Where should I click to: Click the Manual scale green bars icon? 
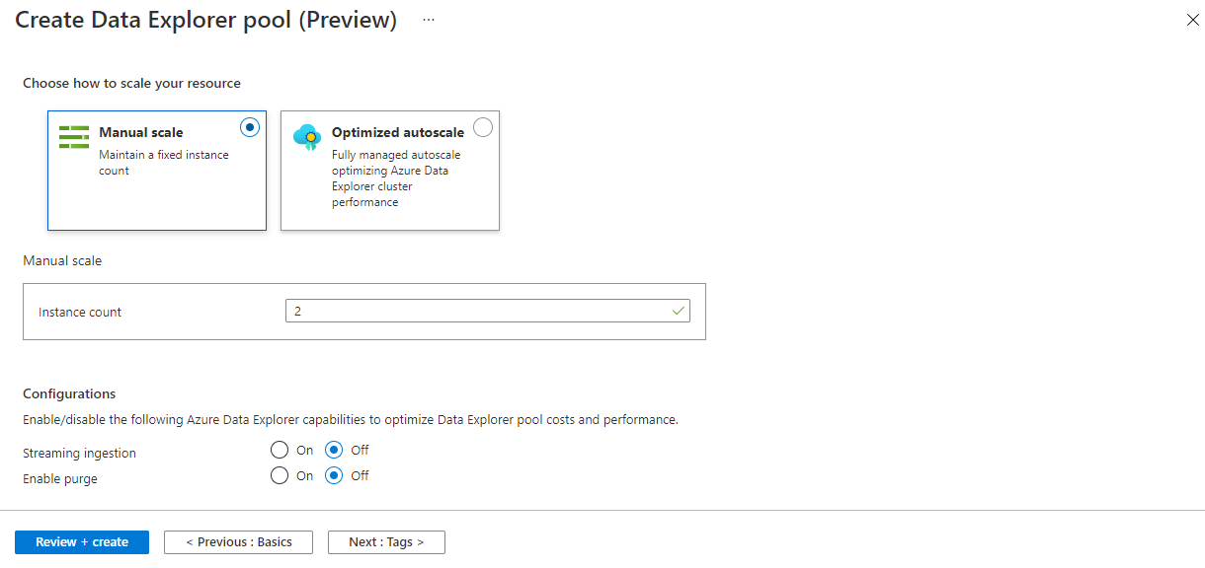point(73,137)
